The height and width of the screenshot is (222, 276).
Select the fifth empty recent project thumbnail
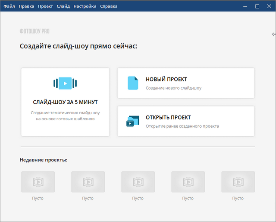pyautogui.click(x=238, y=182)
